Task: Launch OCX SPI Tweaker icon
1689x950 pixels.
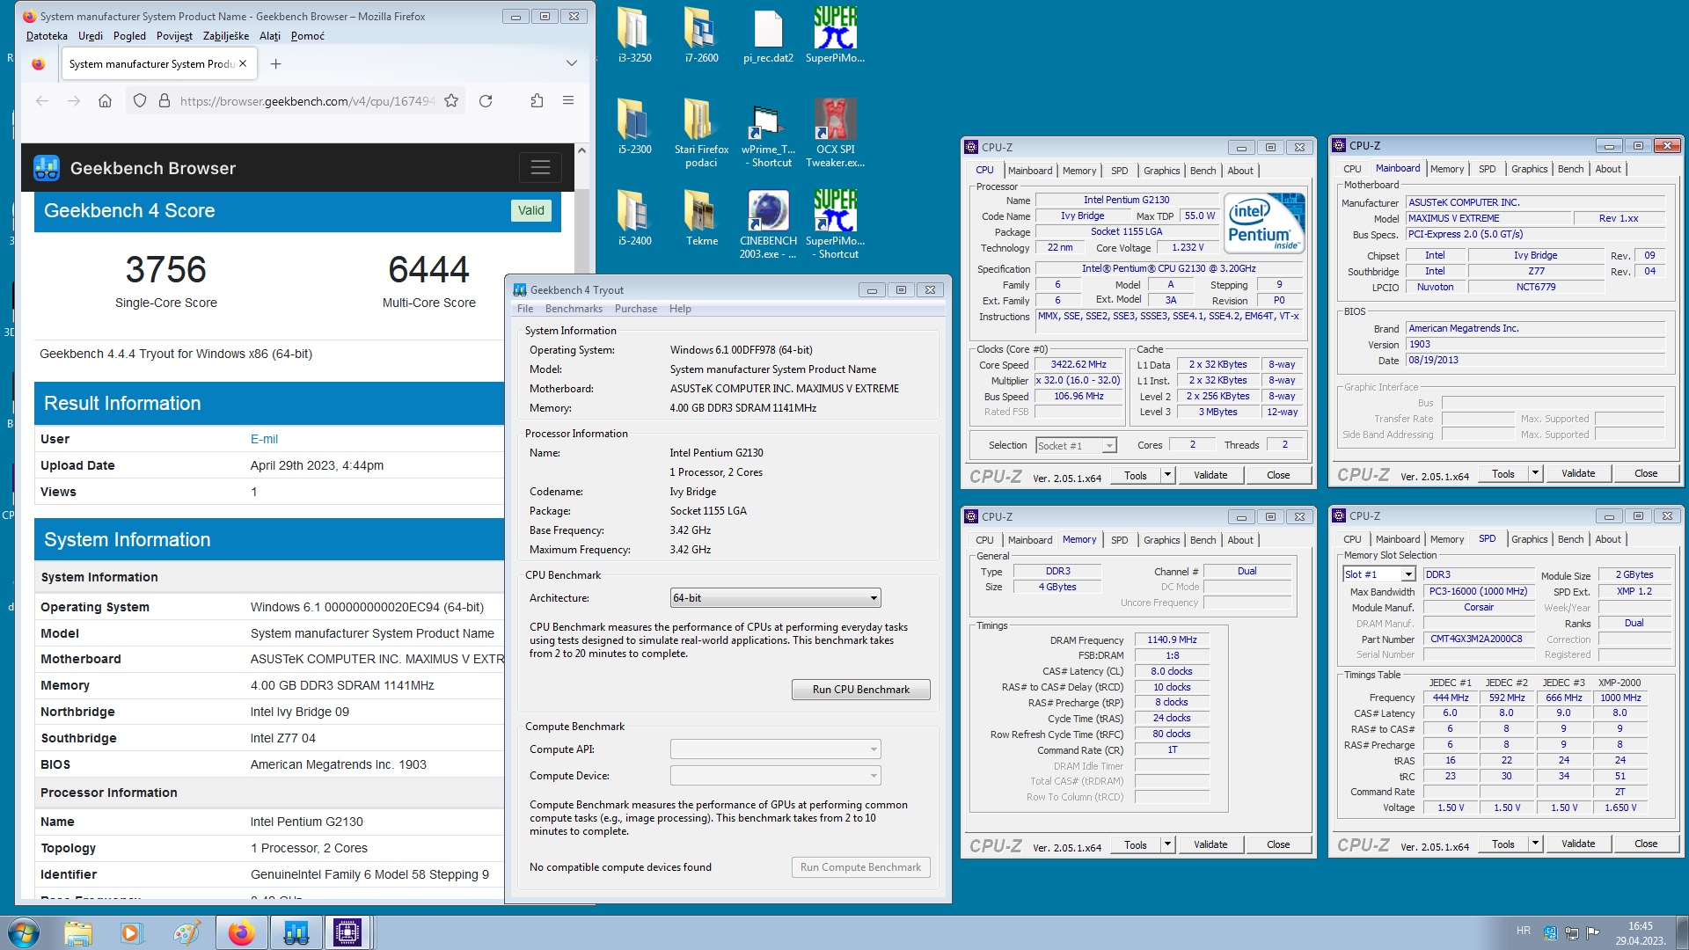Action: [835, 132]
